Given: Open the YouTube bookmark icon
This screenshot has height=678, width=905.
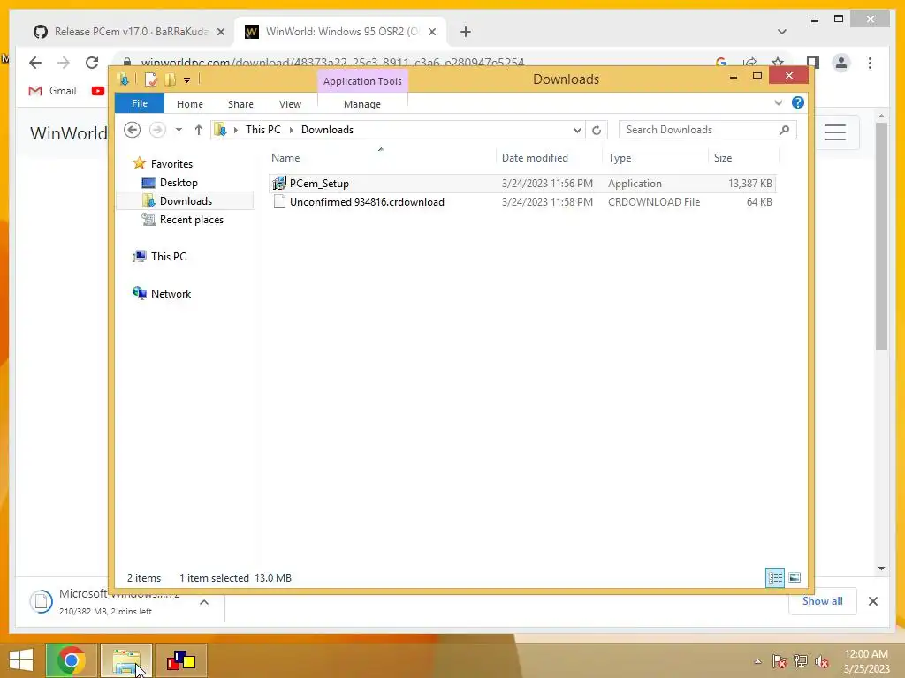Looking at the screenshot, I should point(98,91).
